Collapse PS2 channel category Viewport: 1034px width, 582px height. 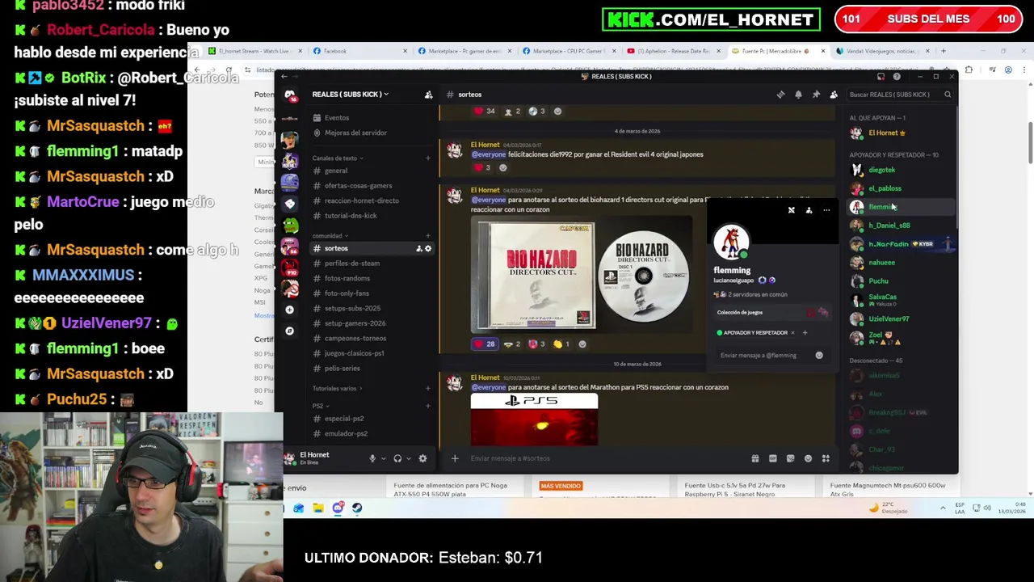320,406
